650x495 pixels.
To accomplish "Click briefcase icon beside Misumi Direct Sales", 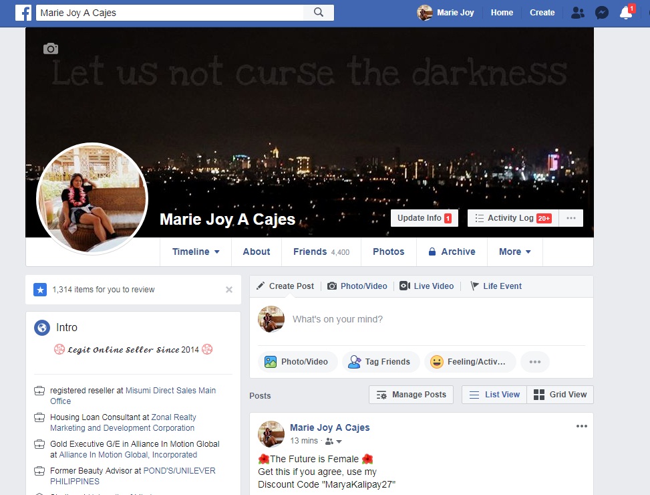I will (x=39, y=391).
